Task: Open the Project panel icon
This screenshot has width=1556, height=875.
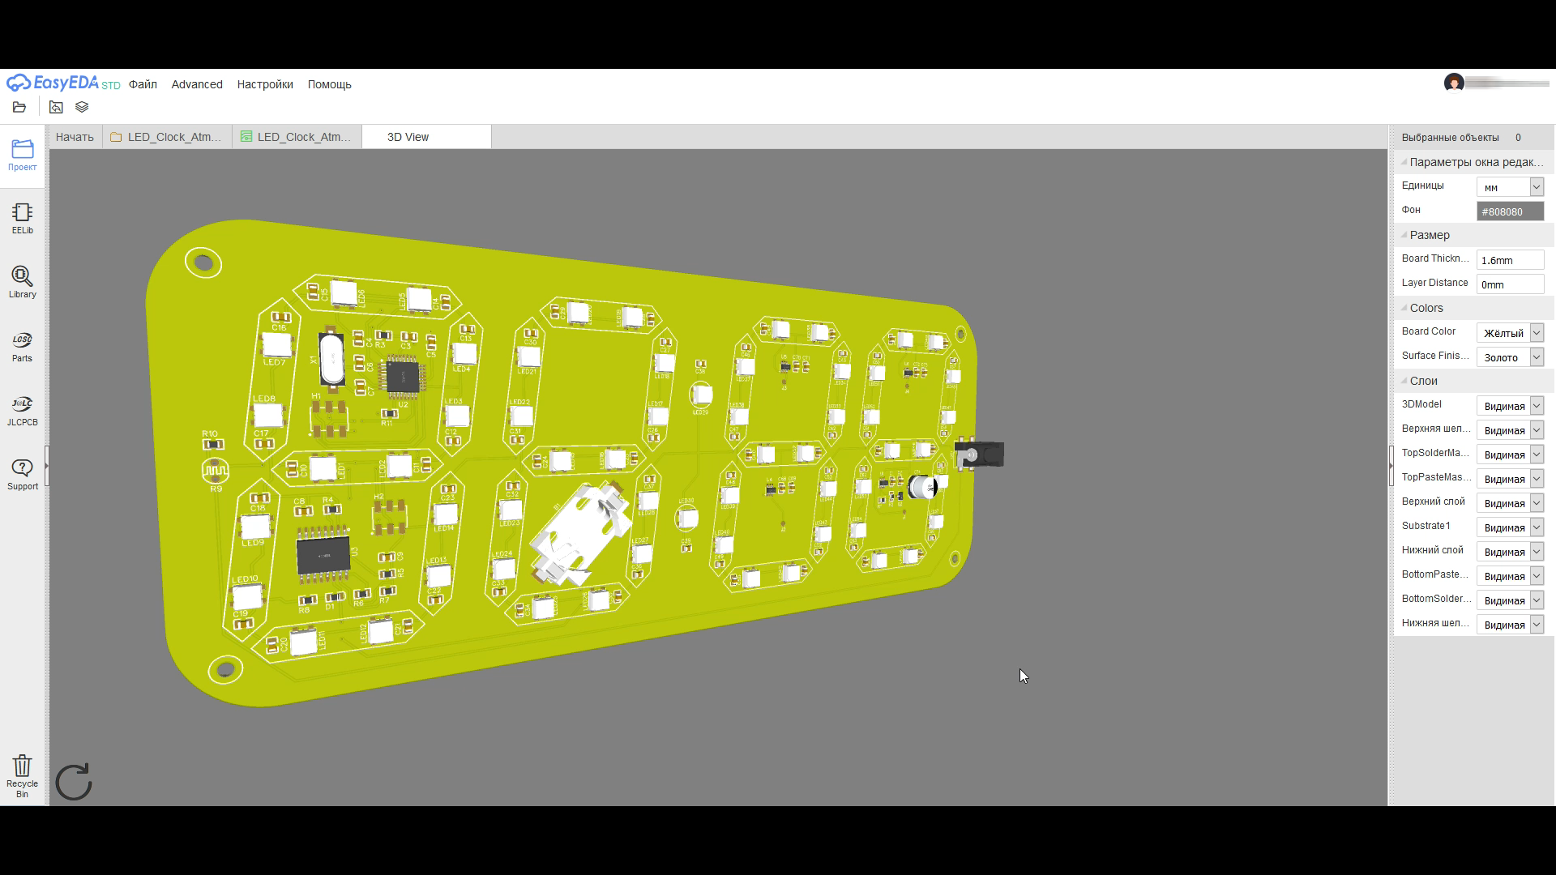Action: (22, 154)
